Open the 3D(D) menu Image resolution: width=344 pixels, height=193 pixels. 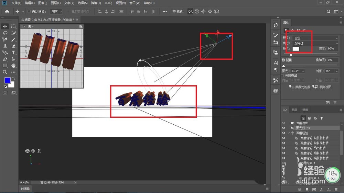pos(108,3)
